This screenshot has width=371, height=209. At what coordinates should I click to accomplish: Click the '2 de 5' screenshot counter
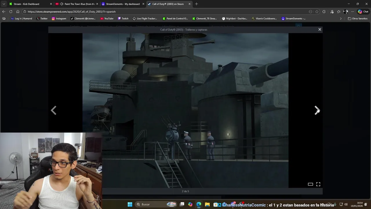(x=185, y=191)
